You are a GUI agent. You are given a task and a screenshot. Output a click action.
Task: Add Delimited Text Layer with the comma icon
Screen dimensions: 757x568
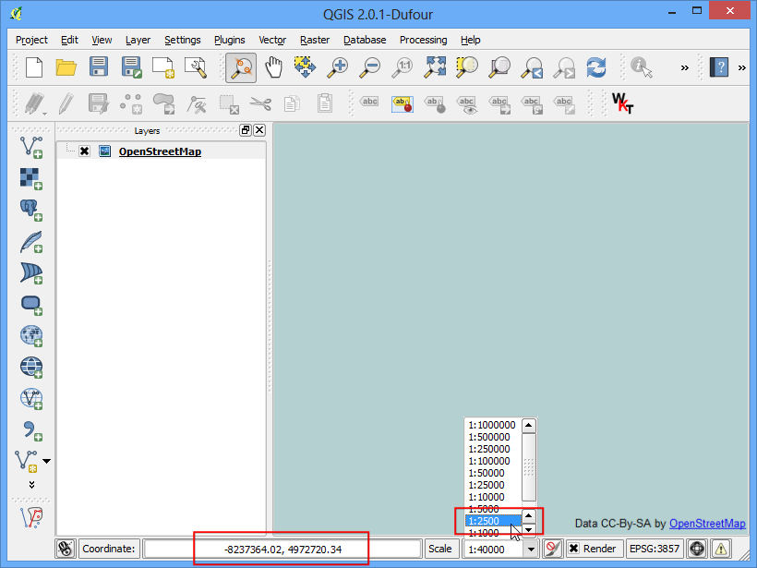pyautogui.click(x=31, y=429)
